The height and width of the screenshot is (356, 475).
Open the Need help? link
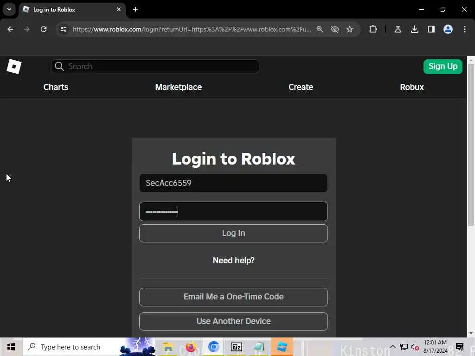point(234,261)
